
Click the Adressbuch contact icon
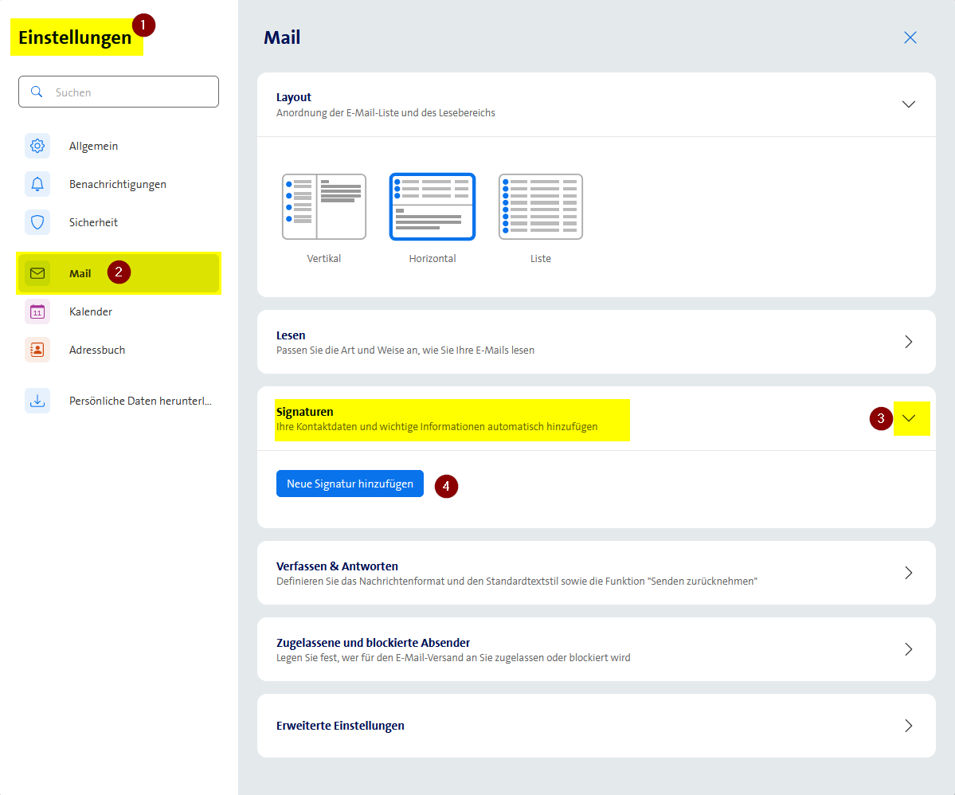(37, 350)
